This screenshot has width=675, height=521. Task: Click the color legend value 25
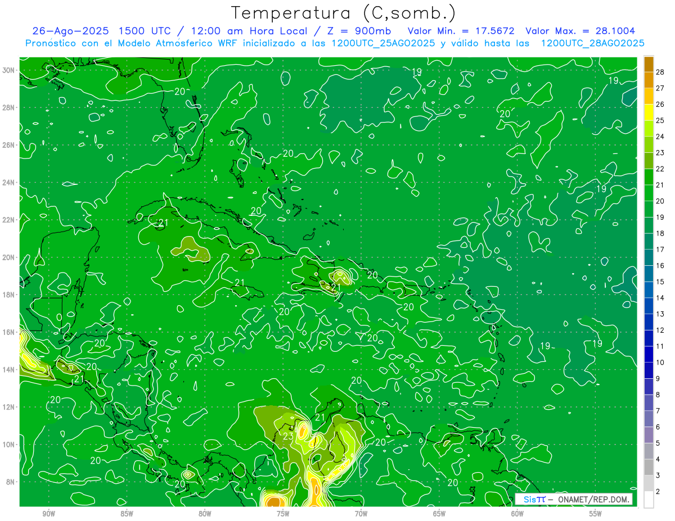tap(660, 120)
